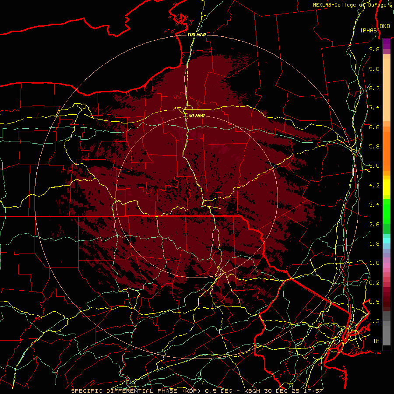This screenshot has height=394, width=394.
Task: Click the 7.4 scale value
Action: coord(374,108)
